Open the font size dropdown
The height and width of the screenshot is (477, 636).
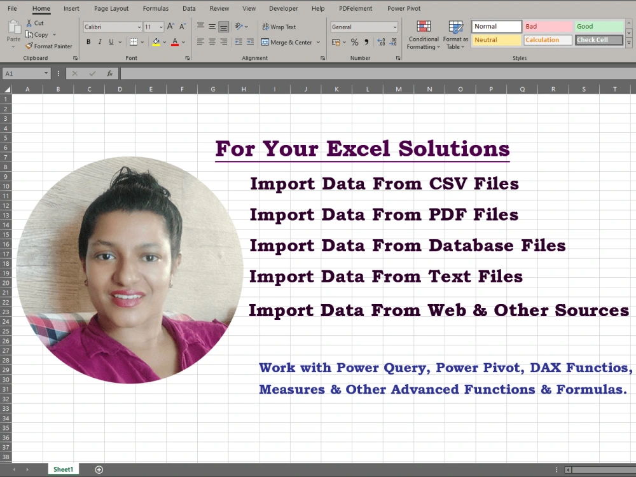click(x=161, y=27)
